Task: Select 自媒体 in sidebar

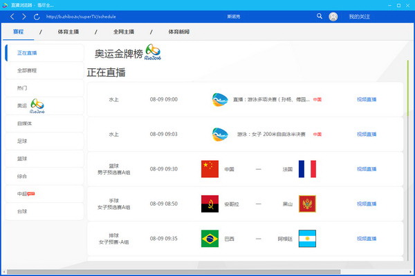Action: [x=44, y=124]
